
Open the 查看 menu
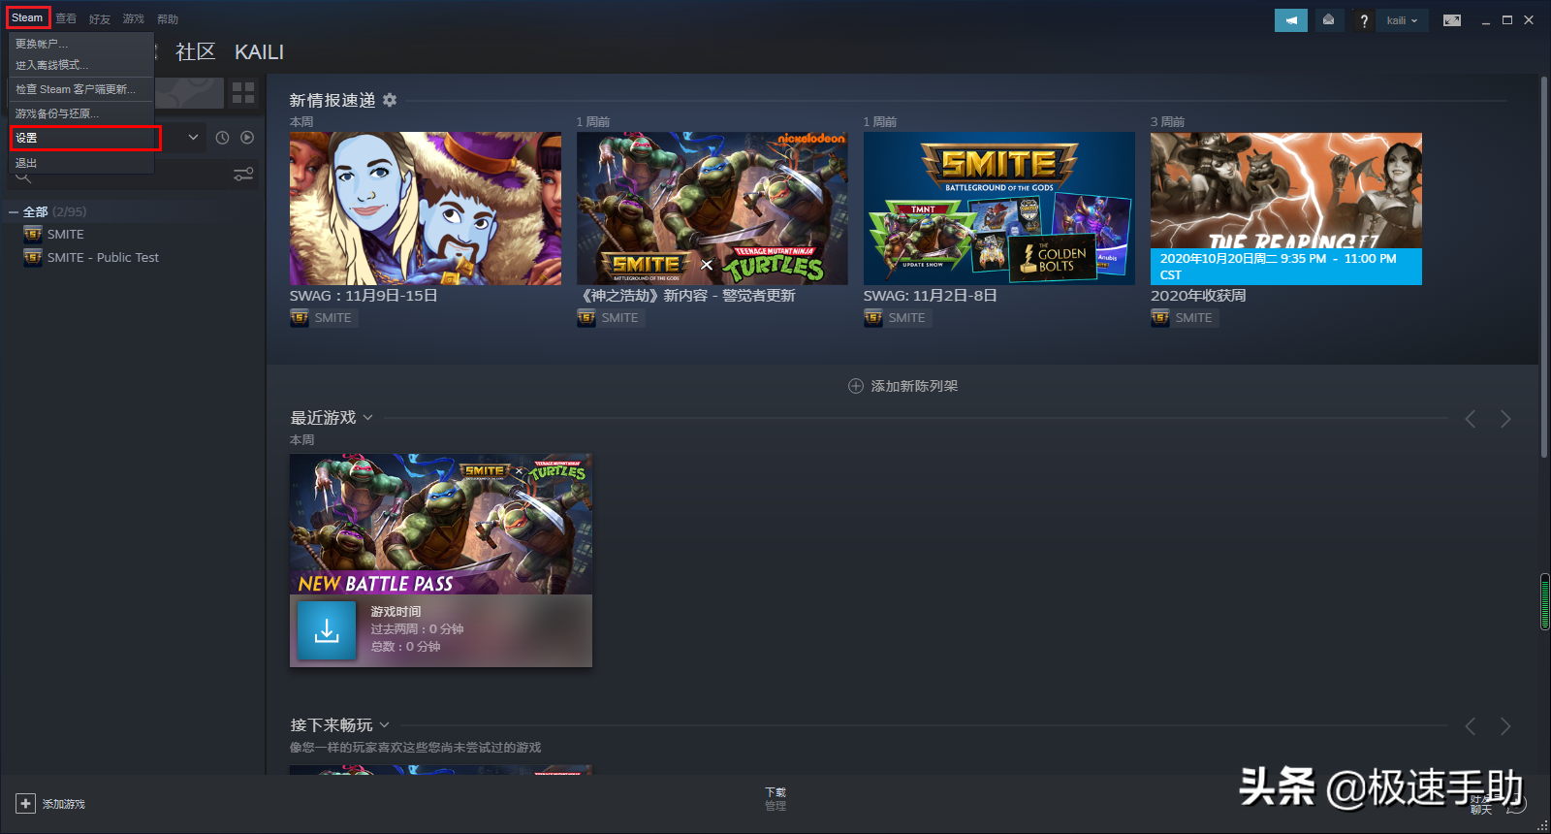(x=66, y=18)
